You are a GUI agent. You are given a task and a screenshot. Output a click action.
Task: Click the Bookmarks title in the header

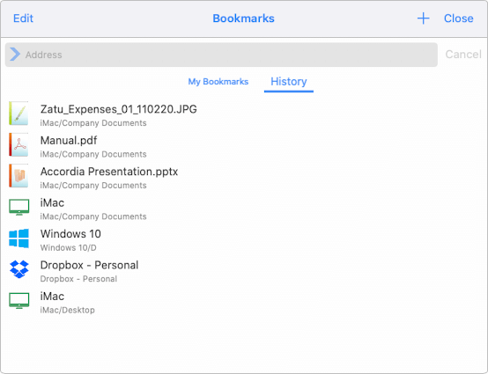tap(243, 18)
